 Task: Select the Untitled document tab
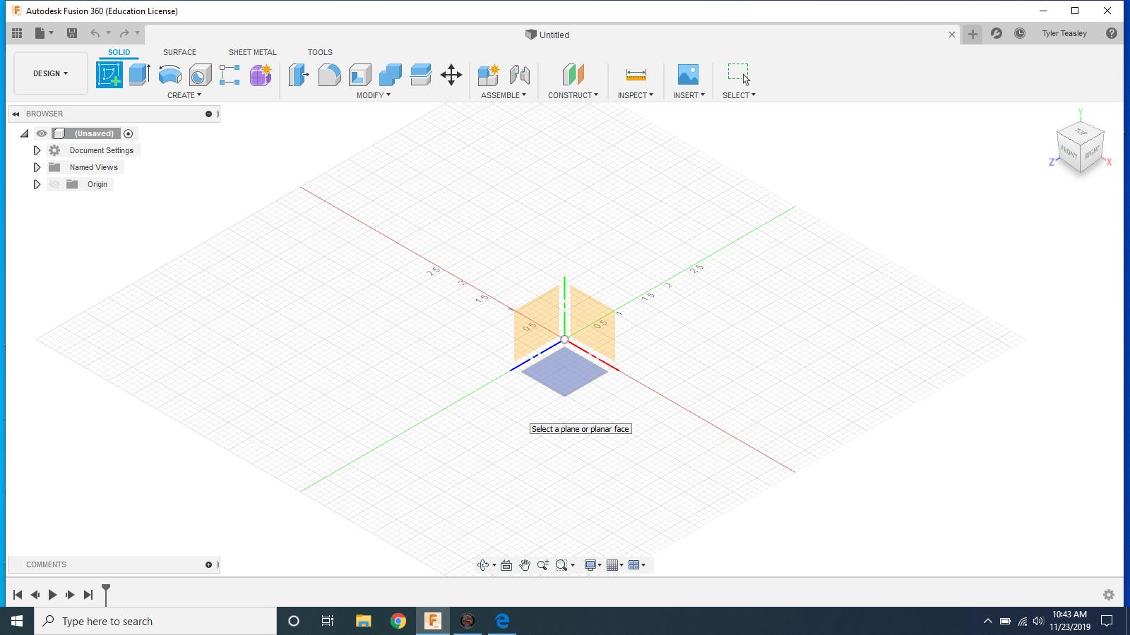tap(547, 35)
